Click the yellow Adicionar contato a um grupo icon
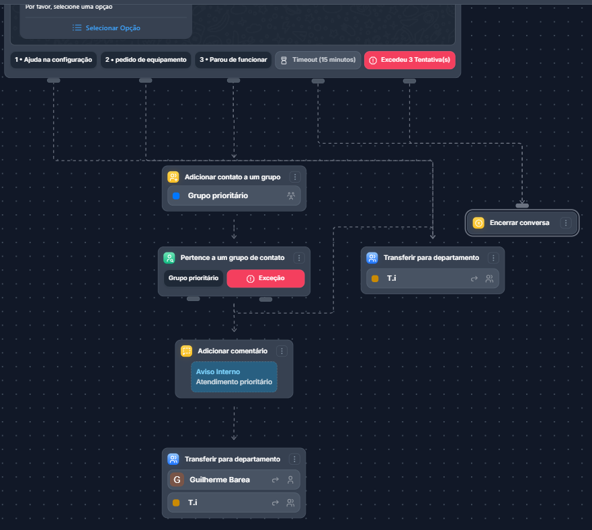Viewport: 592px width, 530px height. click(173, 177)
